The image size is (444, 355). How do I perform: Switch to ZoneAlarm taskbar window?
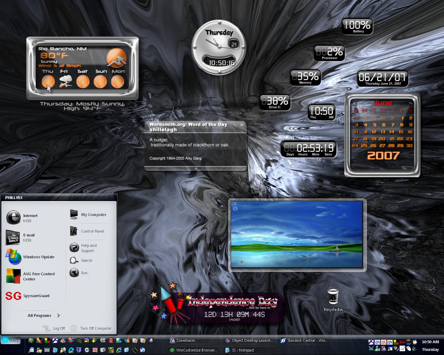click(x=193, y=340)
